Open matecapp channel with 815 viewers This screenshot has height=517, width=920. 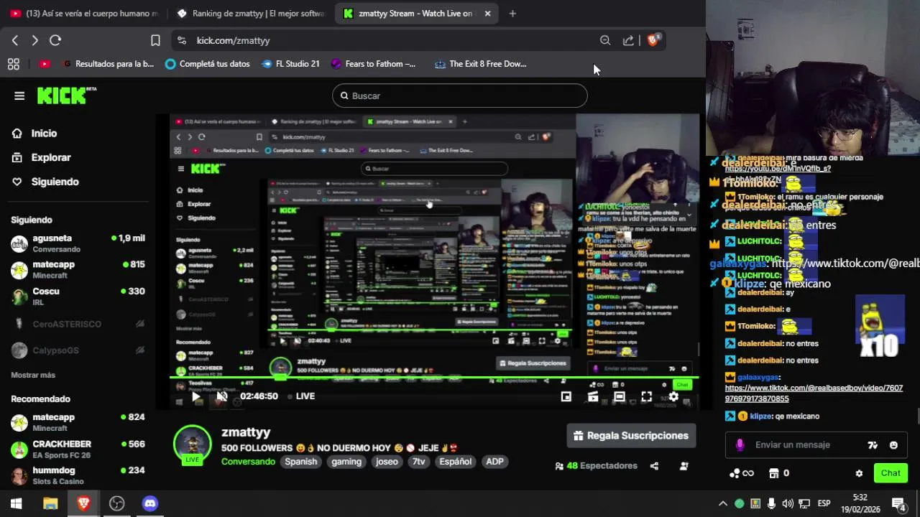(x=78, y=269)
